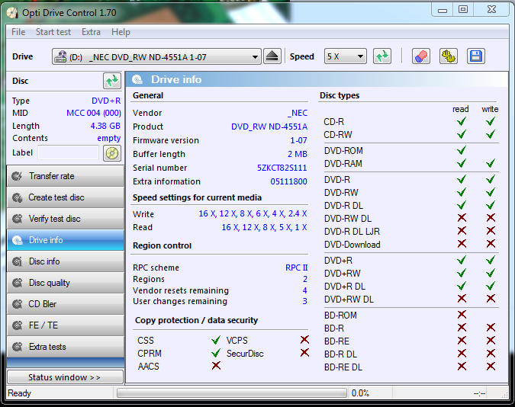Switch to Create test disc
Image resolution: width=515 pixels, height=407 pixels.
pos(65,197)
